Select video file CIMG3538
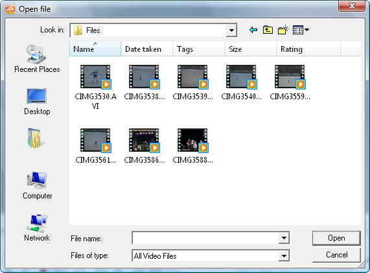The height and width of the screenshot is (273, 370). coord(145,83)
